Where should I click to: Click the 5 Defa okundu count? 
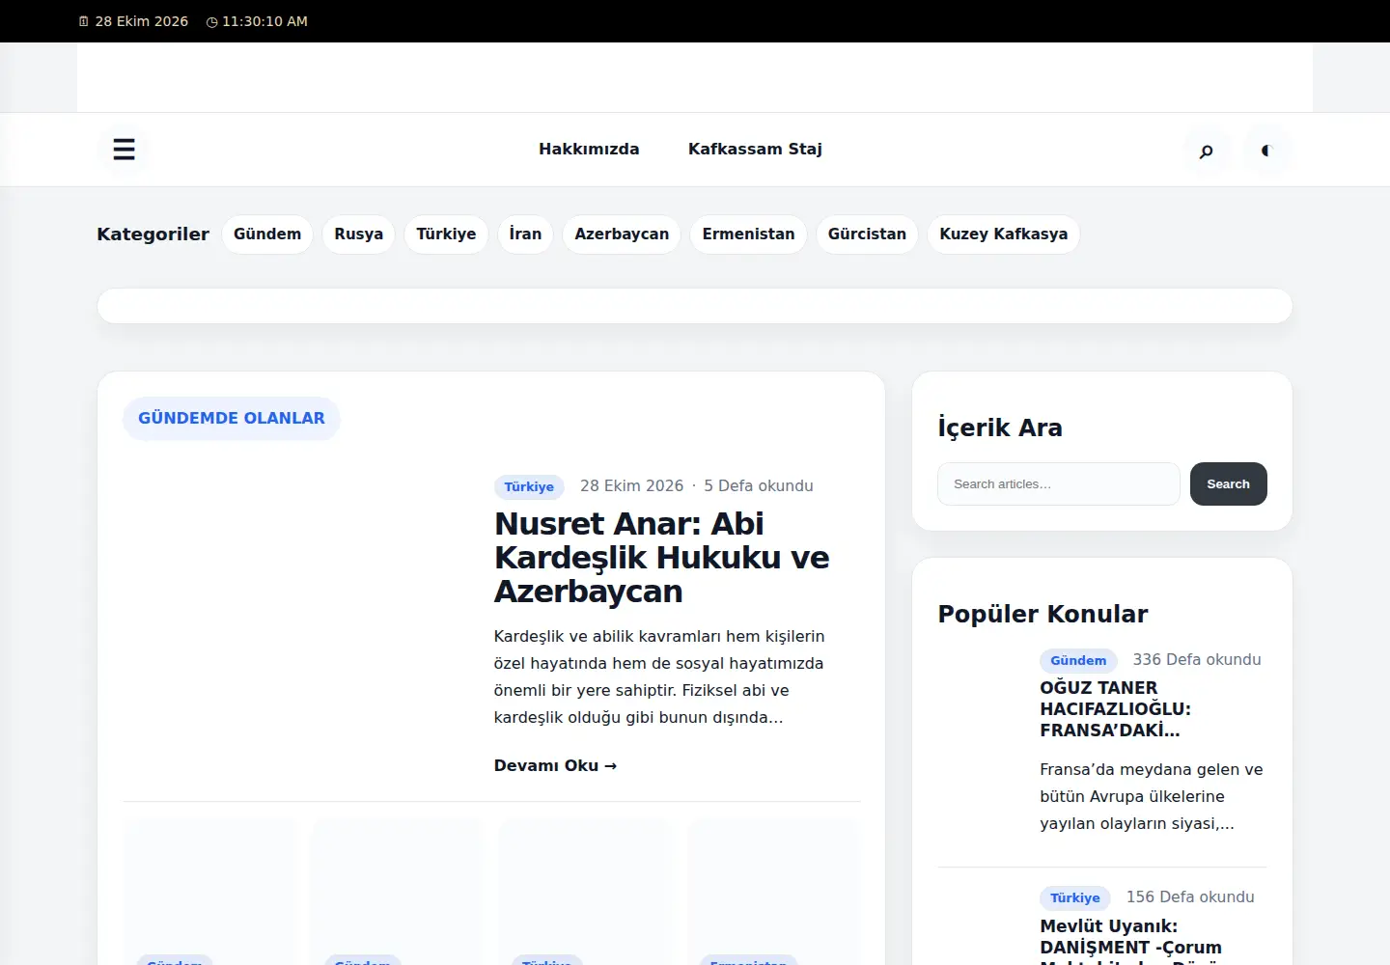click(x=759, y=486)
